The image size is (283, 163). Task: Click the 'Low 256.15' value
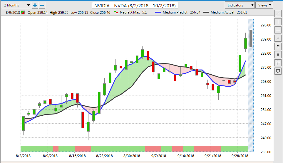[79, 13]
